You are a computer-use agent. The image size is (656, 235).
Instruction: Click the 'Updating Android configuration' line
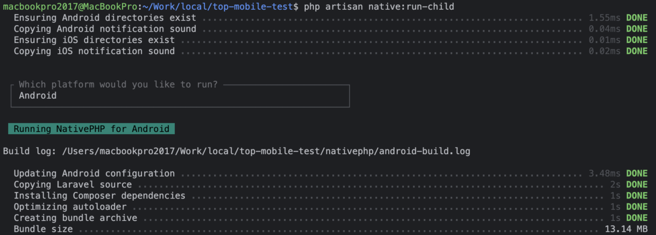pos(94,173)
